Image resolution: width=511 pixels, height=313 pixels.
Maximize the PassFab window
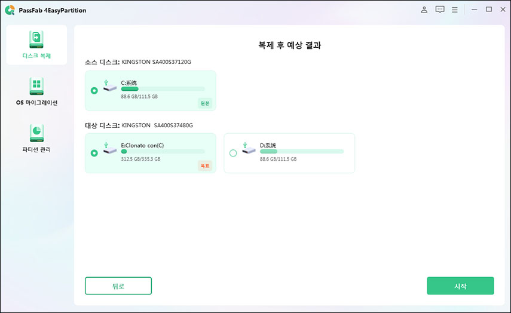(489, 10)
